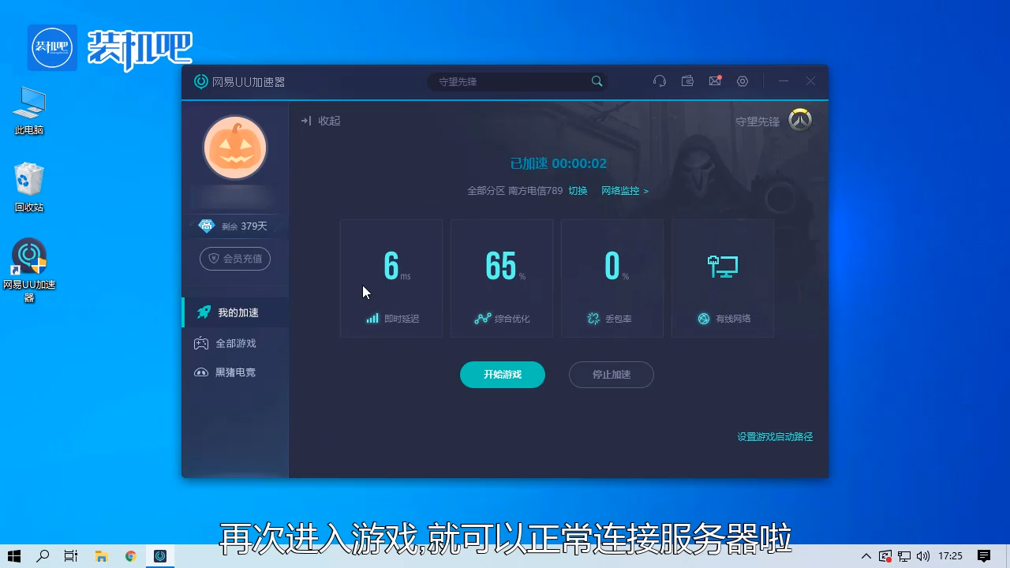The width and height of the screenshot is (1010, 568).
Task: Open 黑猪电竞 in the sidebar
Action: click(234, 372)
